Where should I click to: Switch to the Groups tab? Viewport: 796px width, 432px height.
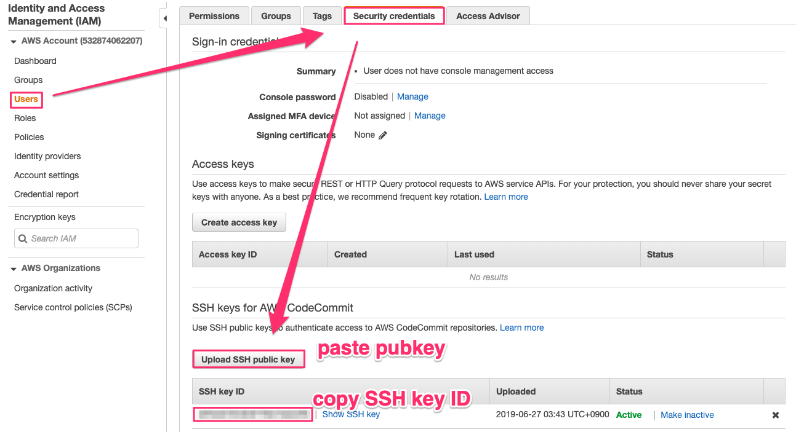(276, 16)
